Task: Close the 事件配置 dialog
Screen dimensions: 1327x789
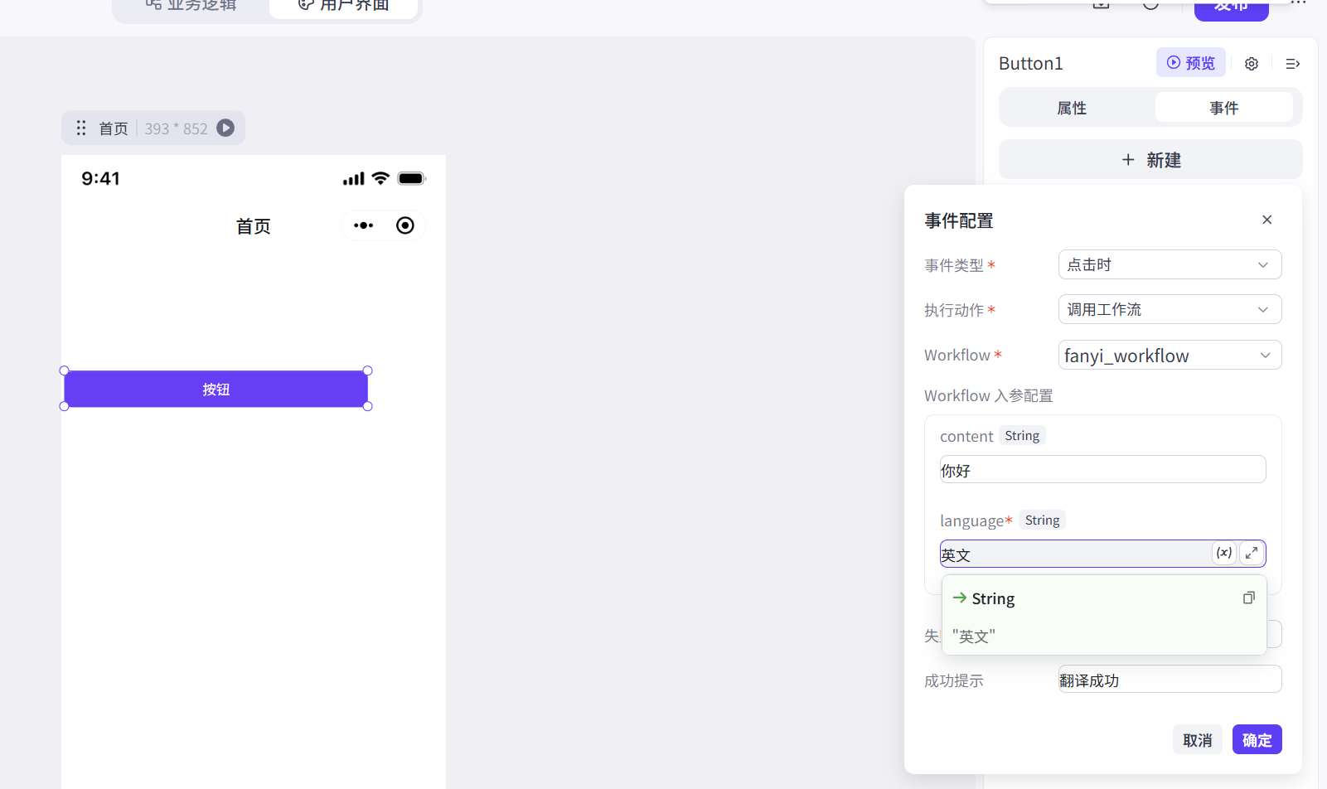Action: click(x=1266, y=219)
